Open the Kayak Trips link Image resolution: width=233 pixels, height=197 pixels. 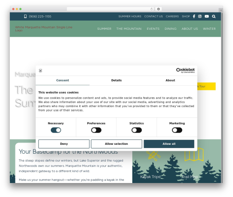(x=151, y=177)
